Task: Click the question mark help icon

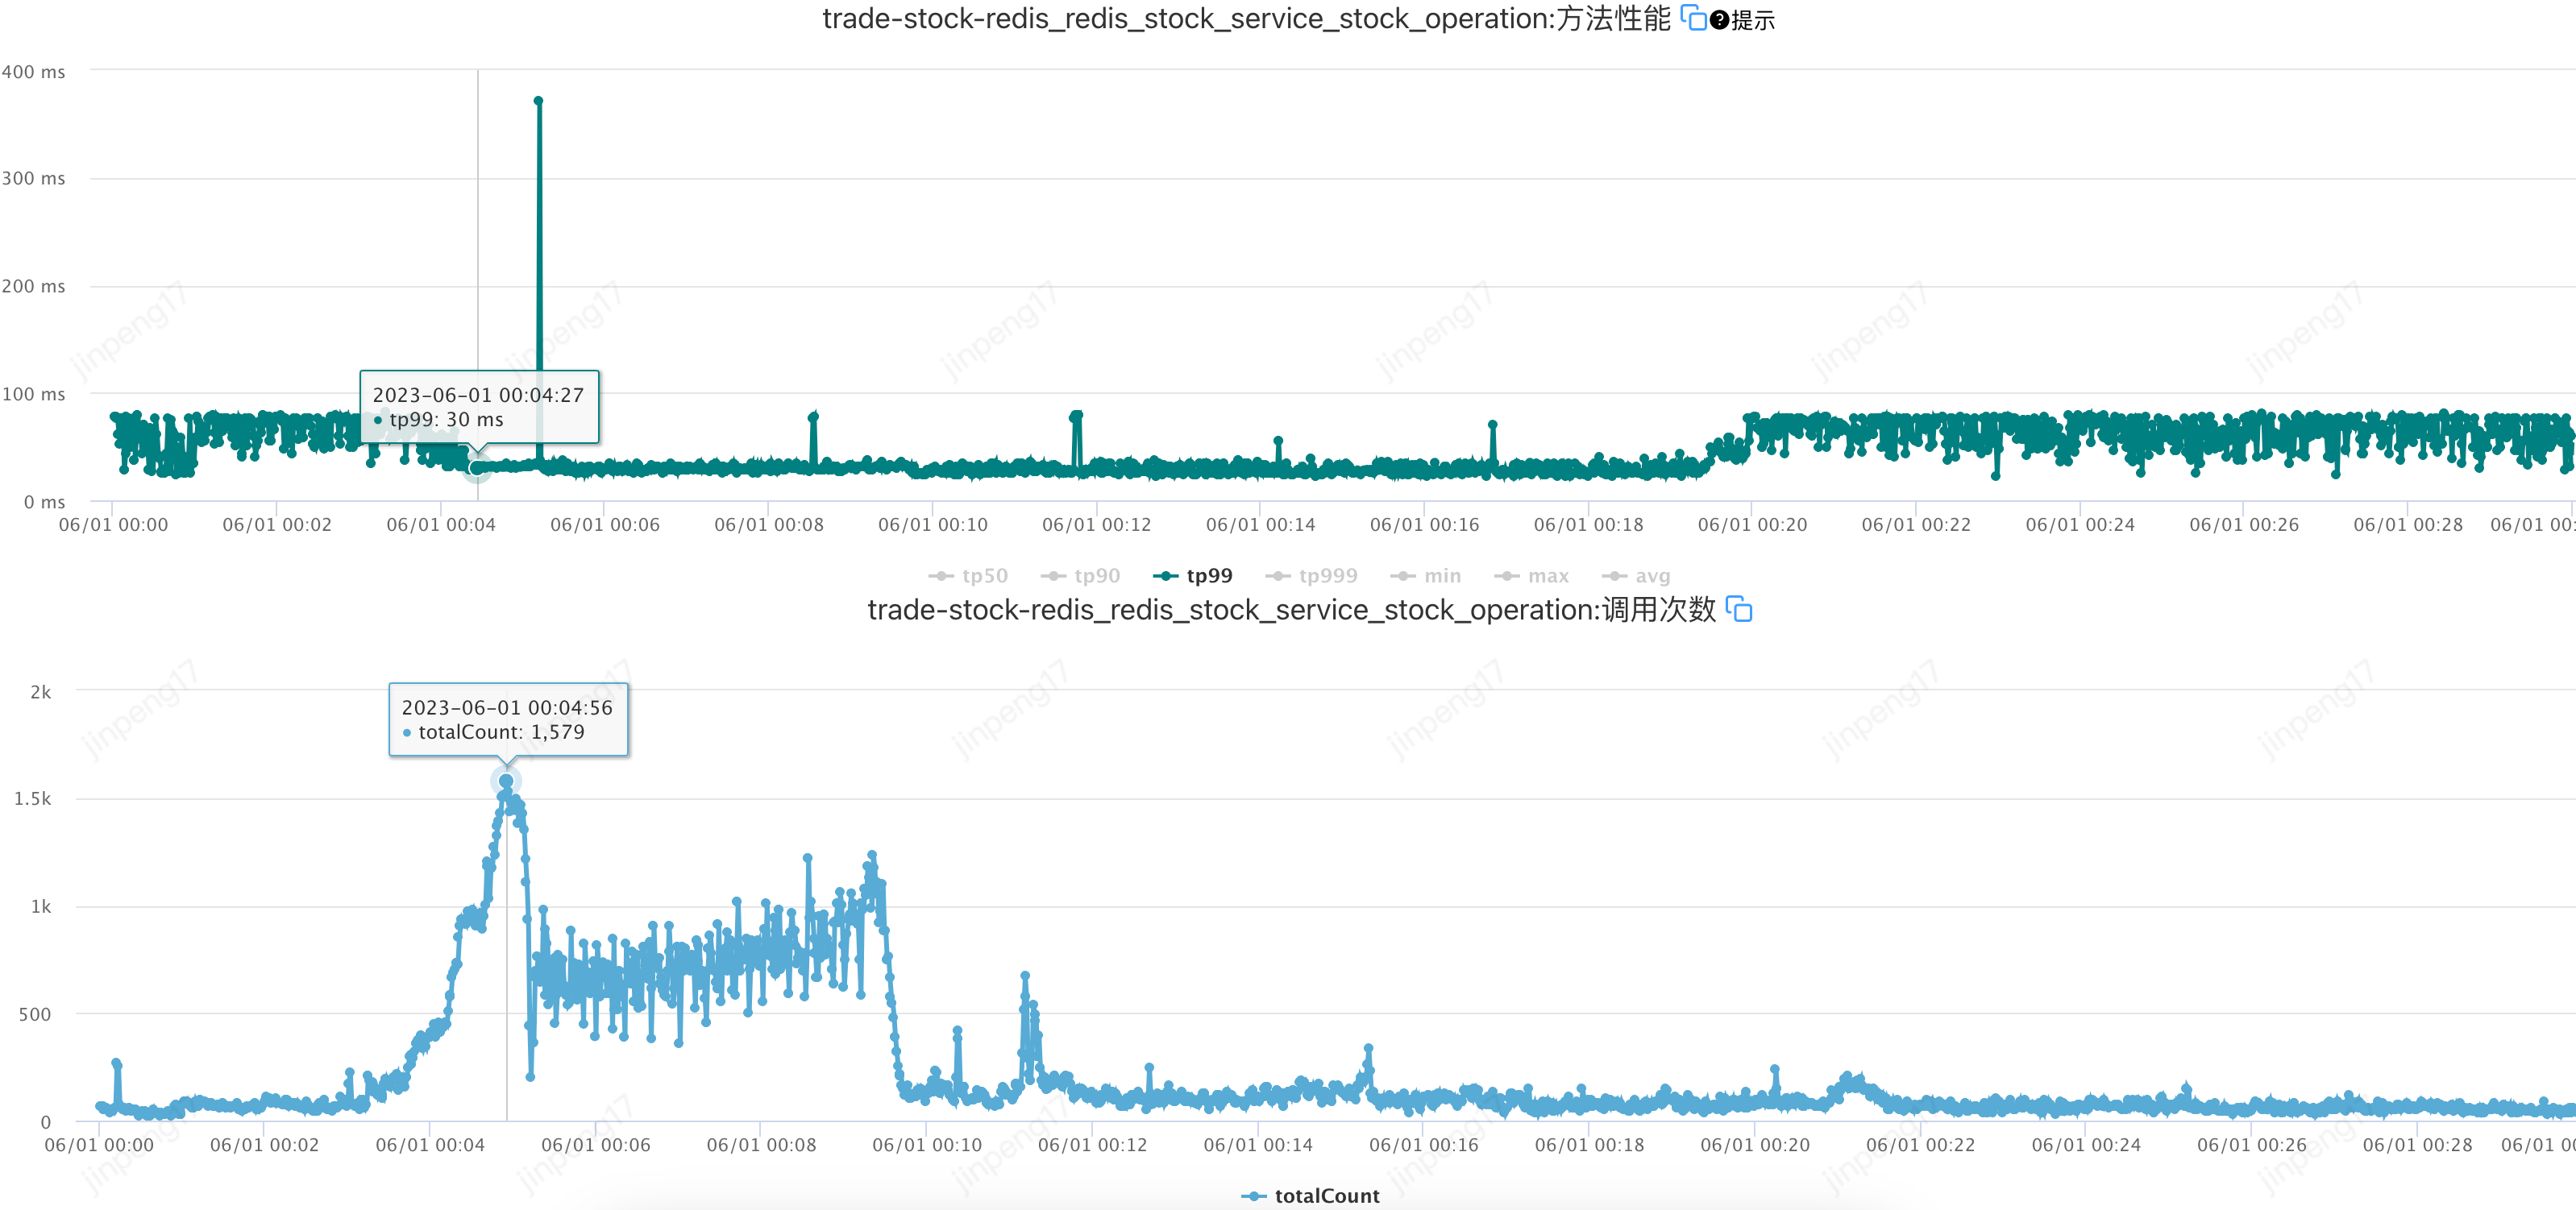Action: (x=1719, y=20)
